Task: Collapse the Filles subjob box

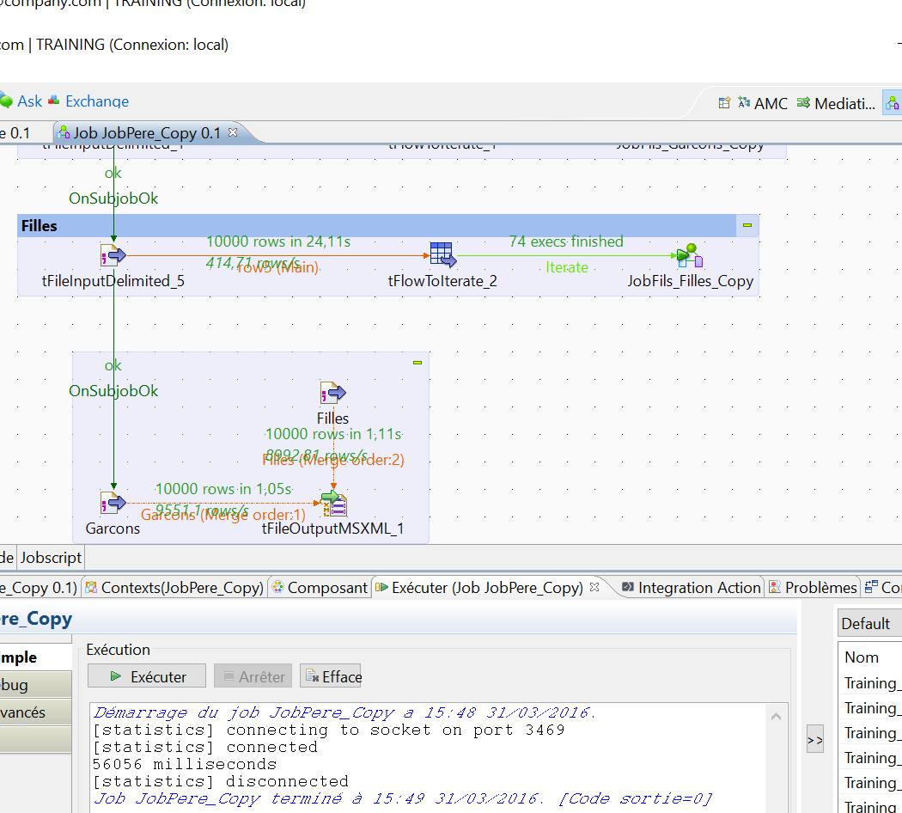Action: pyautogui.click(x=746, y=225)
